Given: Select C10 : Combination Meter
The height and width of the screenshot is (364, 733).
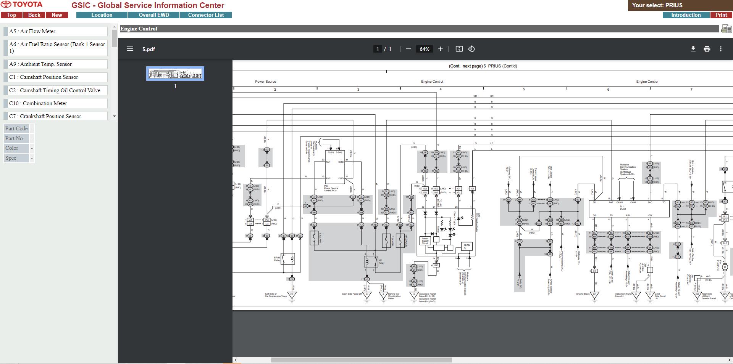Looking at the screenshot, I should 55,103.
